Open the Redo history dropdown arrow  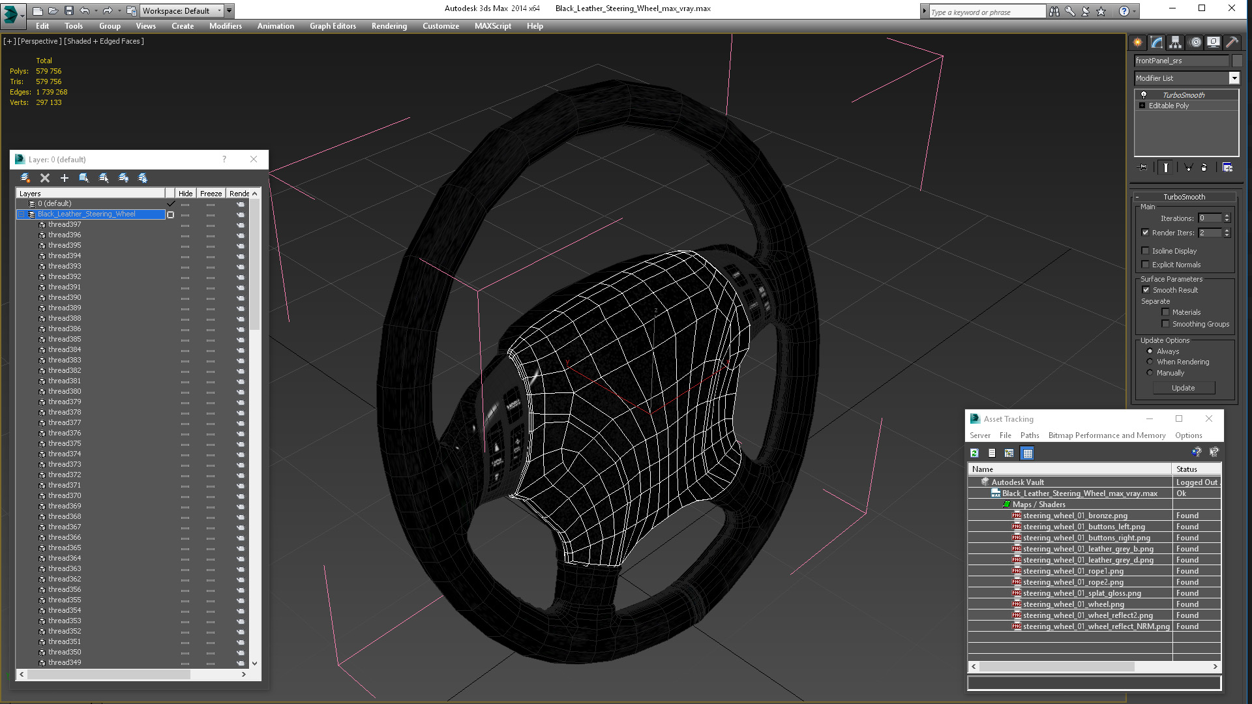(x=119, y=10)
